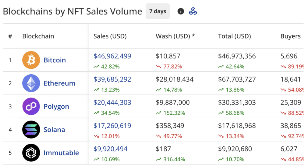This screenshot has width=308, height=165.
Task: Click Immutable sales change 10.69%
Action: 107,160
